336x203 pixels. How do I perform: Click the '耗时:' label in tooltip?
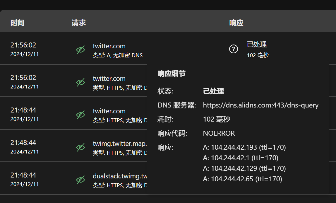coord(165,119)
